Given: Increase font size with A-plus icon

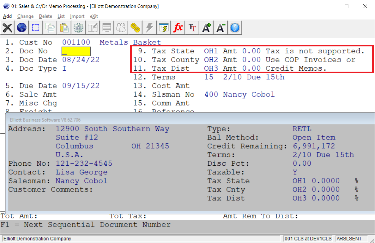Looking at the screenshot, I should click(x=206, y=28).
